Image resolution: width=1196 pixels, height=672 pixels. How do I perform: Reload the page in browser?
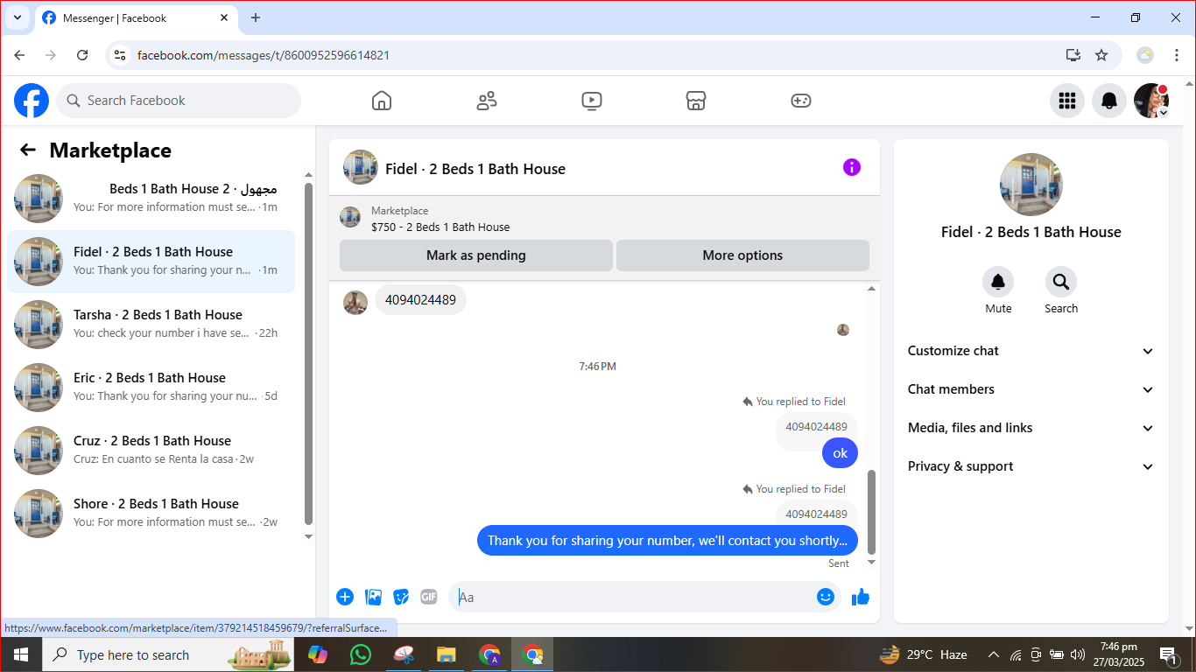82,55
